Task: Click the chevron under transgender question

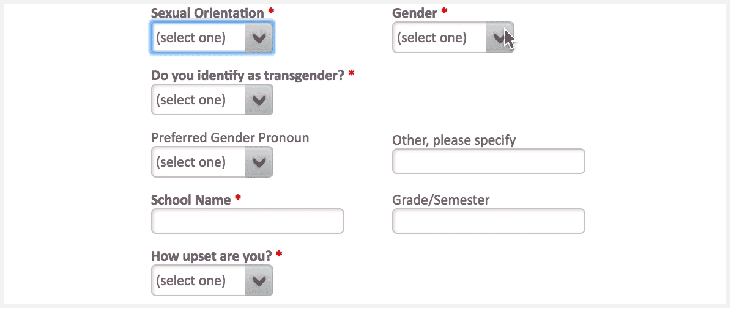Action: tap(259, 100)
